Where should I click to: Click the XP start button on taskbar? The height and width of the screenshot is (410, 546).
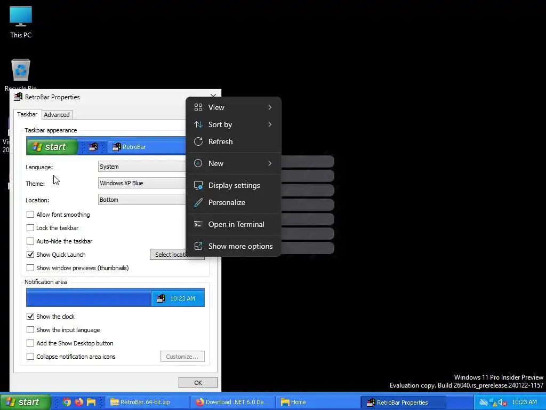pyautogui.click(x=26, y=402)
